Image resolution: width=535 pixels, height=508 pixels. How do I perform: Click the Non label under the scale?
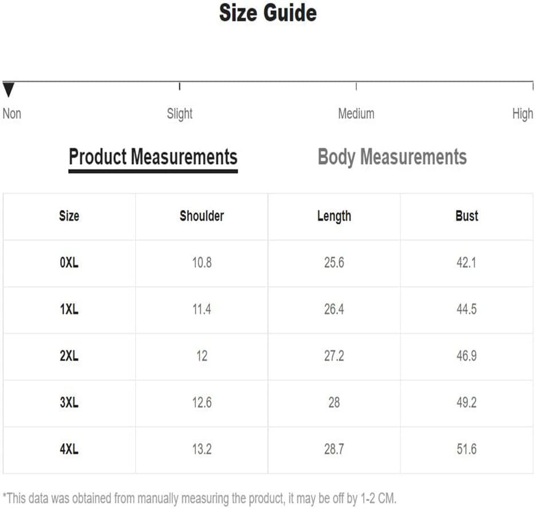tap(11, 113)
